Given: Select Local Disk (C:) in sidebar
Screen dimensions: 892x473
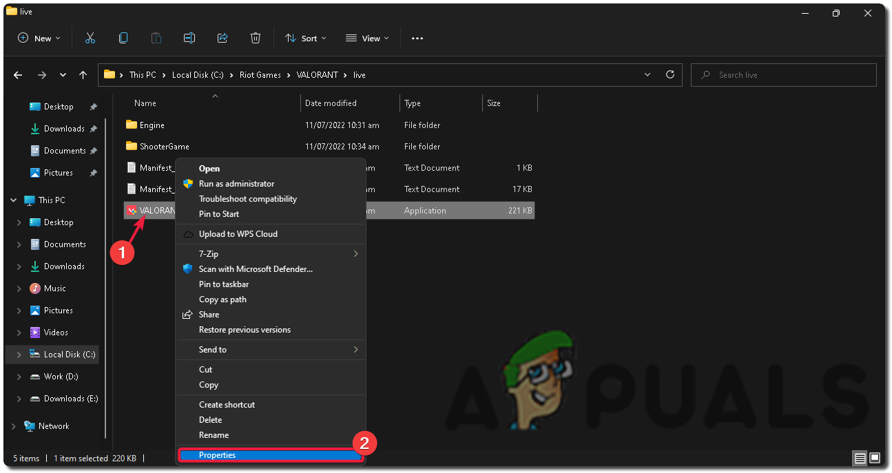Looking at the screenshot, I should pyautogui.click(x=69, y=355).
